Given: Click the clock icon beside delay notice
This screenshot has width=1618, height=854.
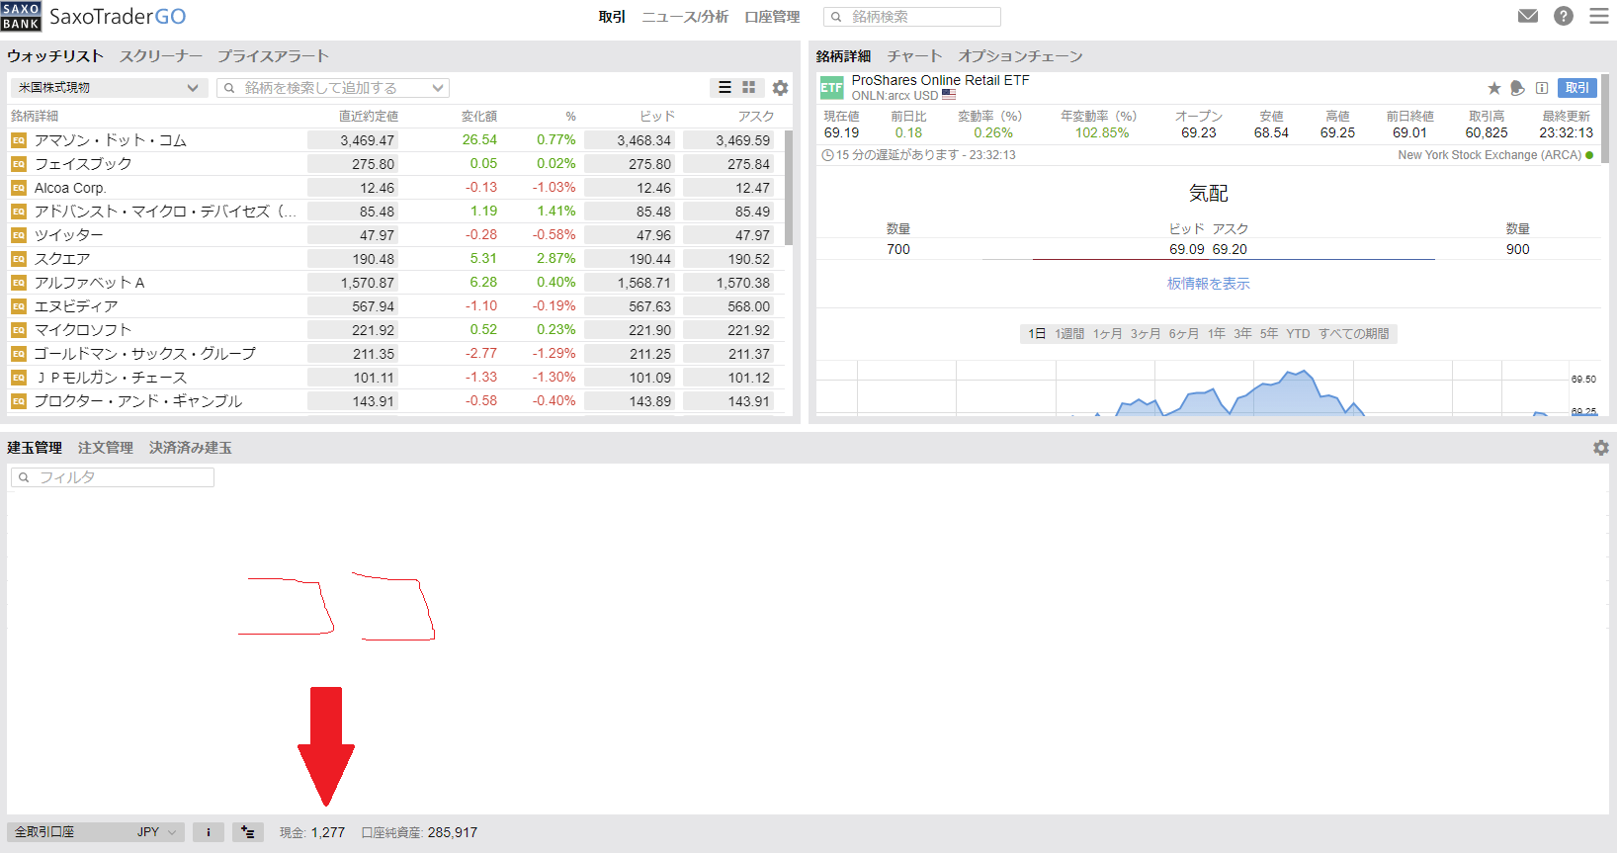Looking at the screenshot, I should pyautogui.click(x=827, y=155).
